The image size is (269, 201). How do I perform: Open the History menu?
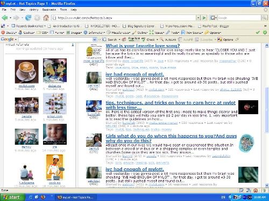(34, 10)
